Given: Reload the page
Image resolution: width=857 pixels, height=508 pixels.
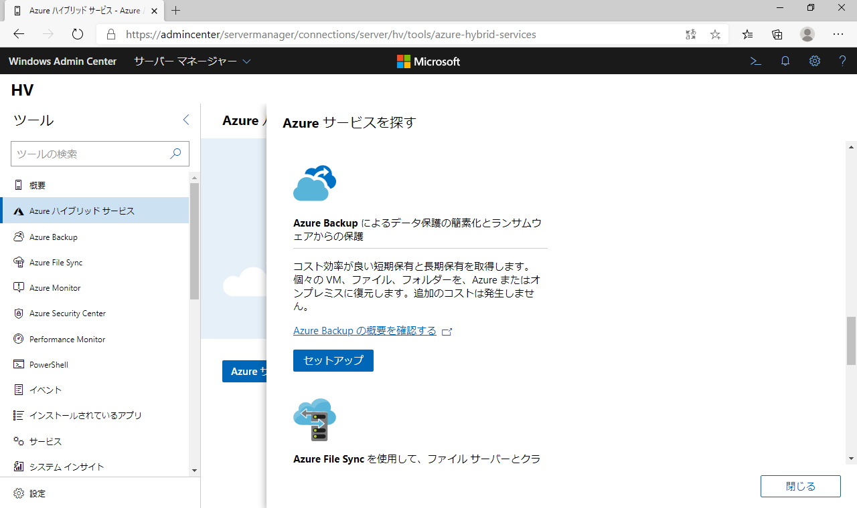Looking at the screenshot, I should pyautogui.click(x=77, y=34).
